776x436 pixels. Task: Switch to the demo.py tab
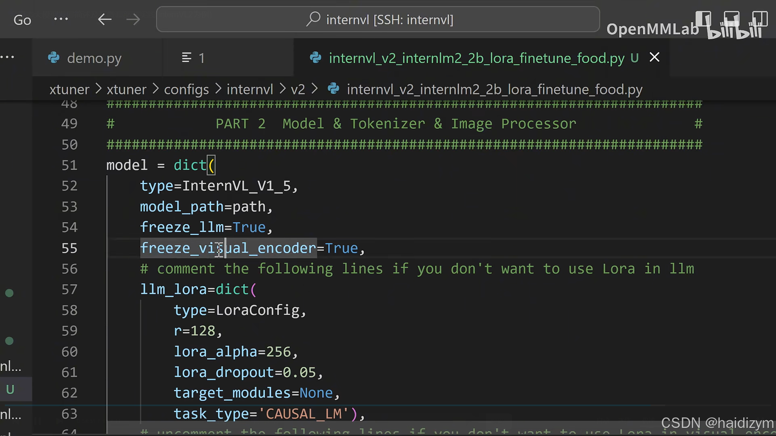pyautogui.click(x=94, y=58)
